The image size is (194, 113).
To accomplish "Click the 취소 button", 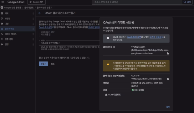I will click(53, 64).
